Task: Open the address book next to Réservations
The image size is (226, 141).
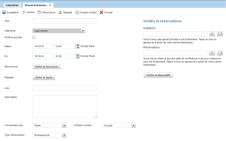Action: click(x=220, y=53)
